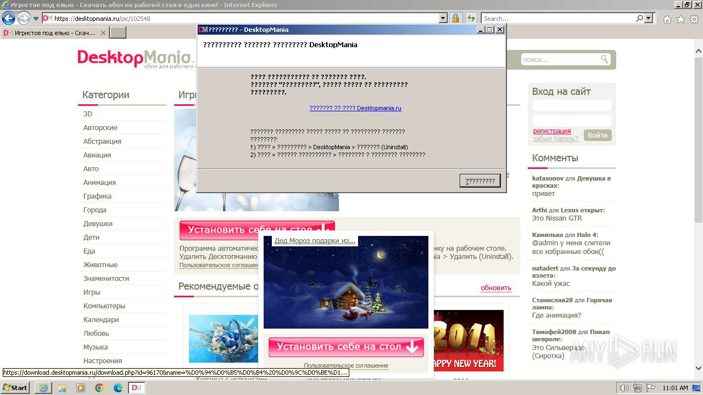Open category Девушки

click(98, 223)
